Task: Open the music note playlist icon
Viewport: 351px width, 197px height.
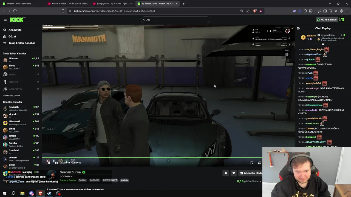Action: pyautogui.click(x=320, y=11)
